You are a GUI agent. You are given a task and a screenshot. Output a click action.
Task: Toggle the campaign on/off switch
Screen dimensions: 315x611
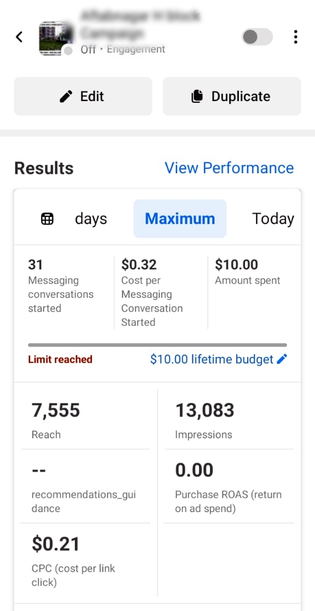click(x=257, y=37)
